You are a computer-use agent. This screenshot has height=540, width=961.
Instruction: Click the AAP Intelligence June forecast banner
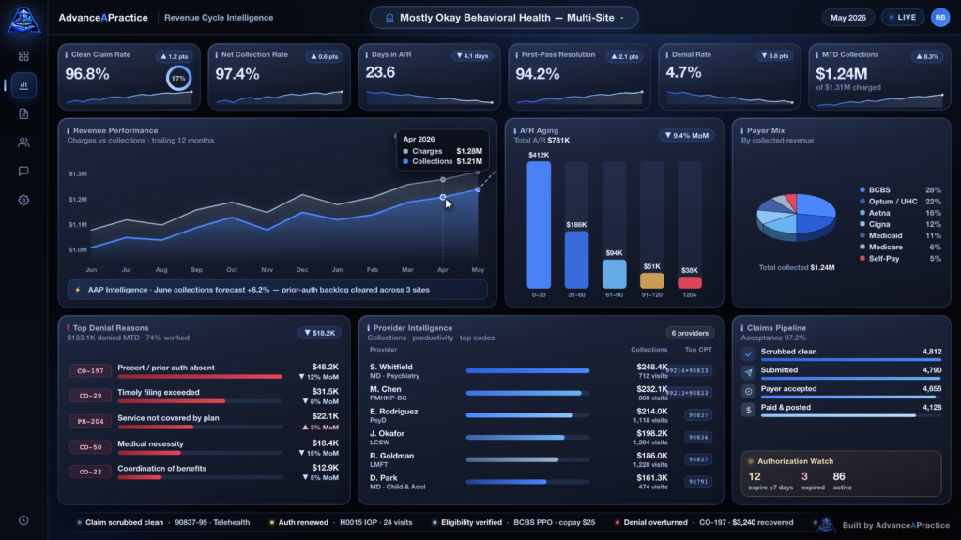coord(277,290)
